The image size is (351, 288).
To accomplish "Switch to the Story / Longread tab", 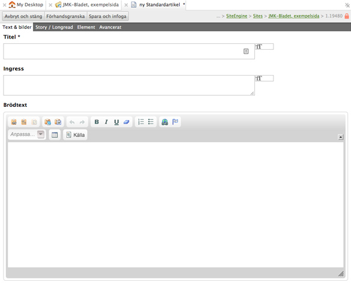I will click(54, 27).
